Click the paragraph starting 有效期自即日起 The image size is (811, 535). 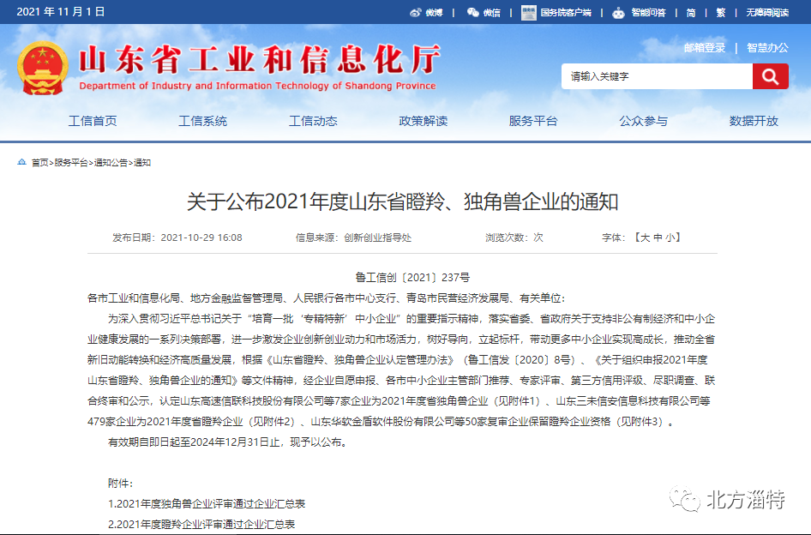pos(229,442)
